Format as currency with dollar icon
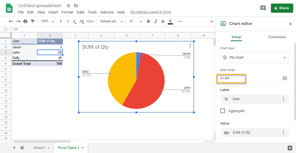Screen dimensions: 296x153 (x=61, y=21)
